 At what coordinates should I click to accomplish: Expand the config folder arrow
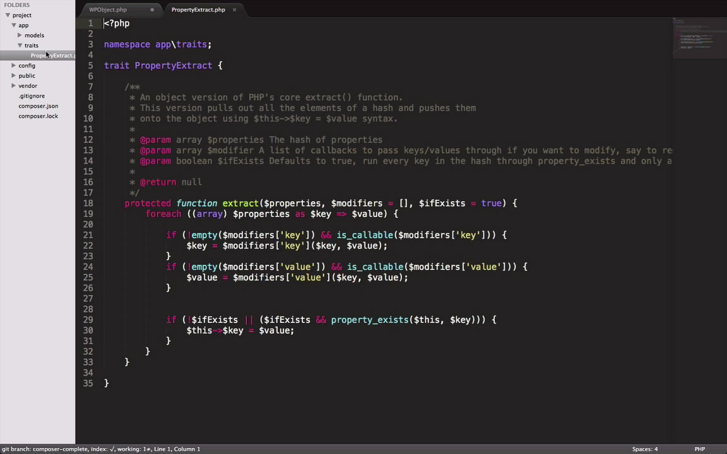[x=14, y=66]
